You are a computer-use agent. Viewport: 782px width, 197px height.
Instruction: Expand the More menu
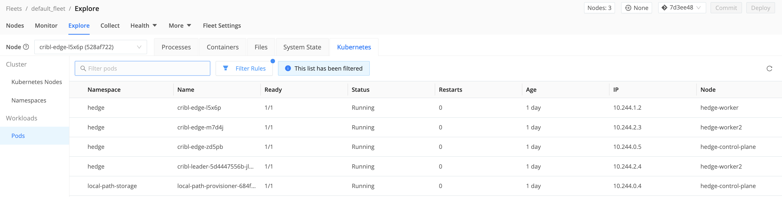tap(180, 26)
